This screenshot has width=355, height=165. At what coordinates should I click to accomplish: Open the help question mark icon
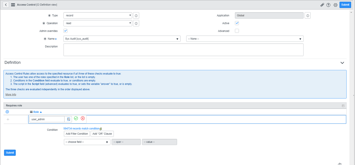tap(328, 5)
